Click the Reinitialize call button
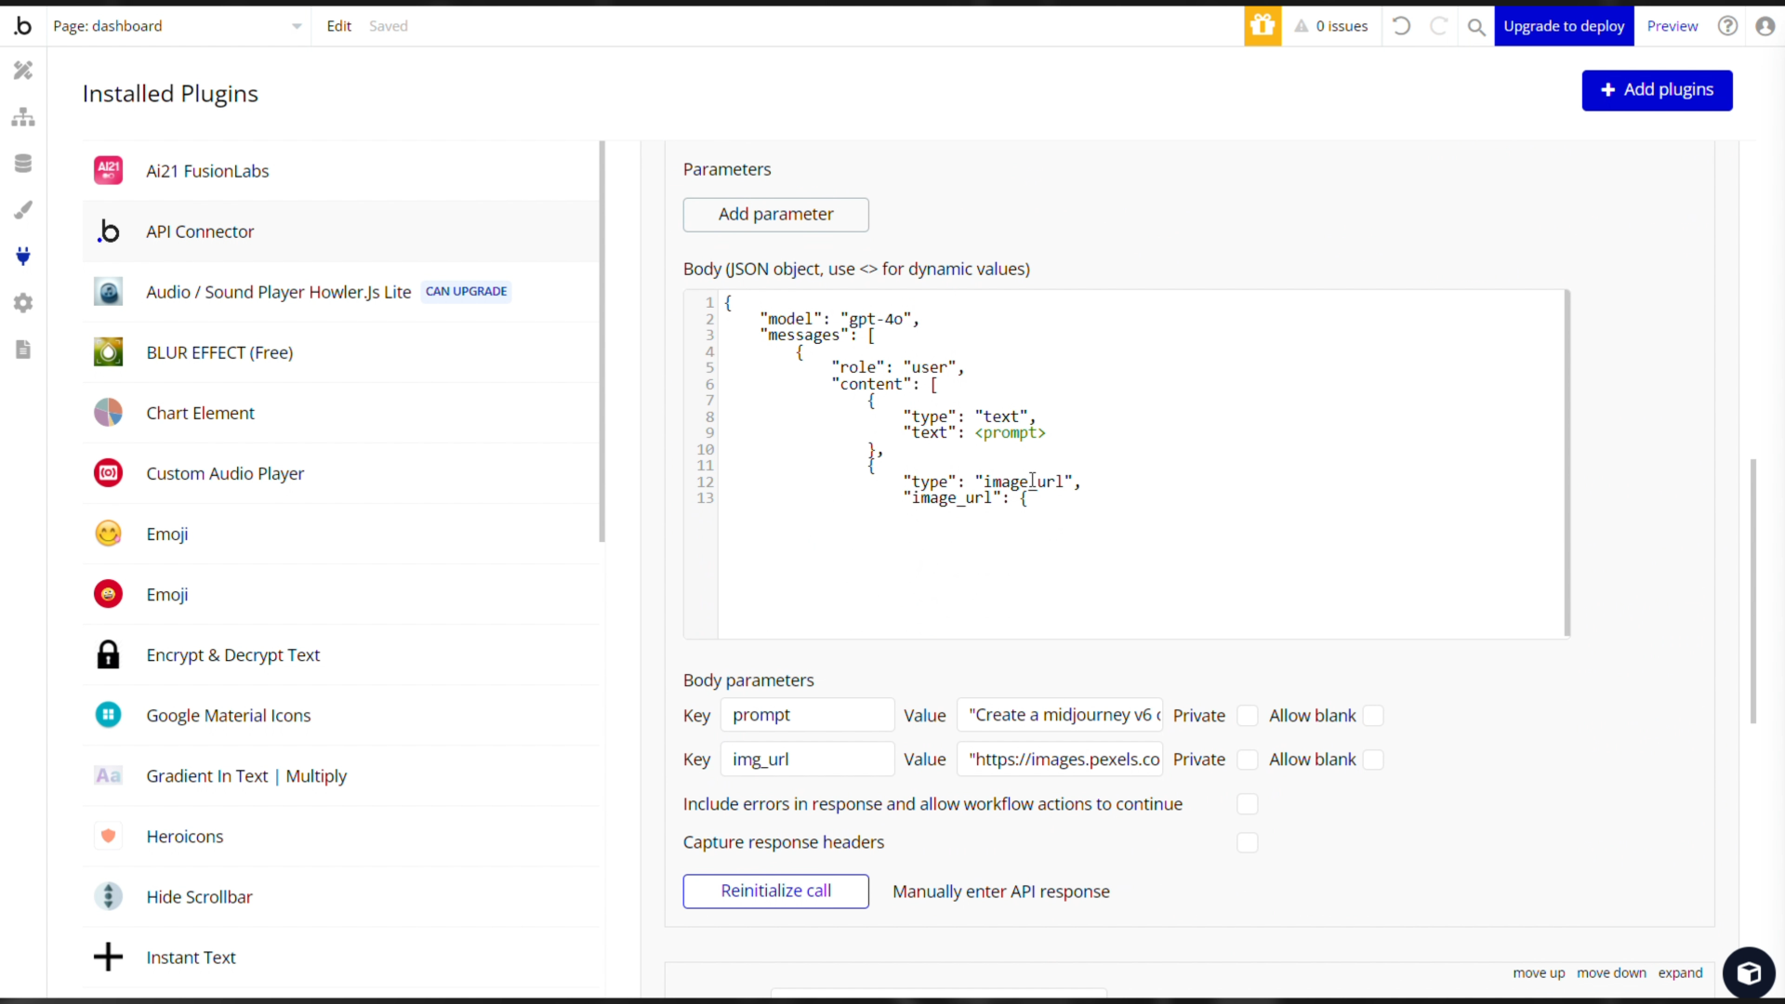 pyautogui.click(x=775, y=891)
